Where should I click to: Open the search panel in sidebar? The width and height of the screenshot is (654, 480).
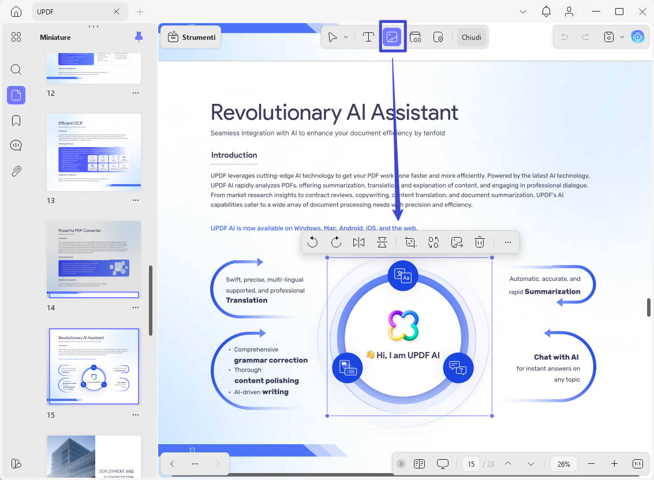[16, 69]
